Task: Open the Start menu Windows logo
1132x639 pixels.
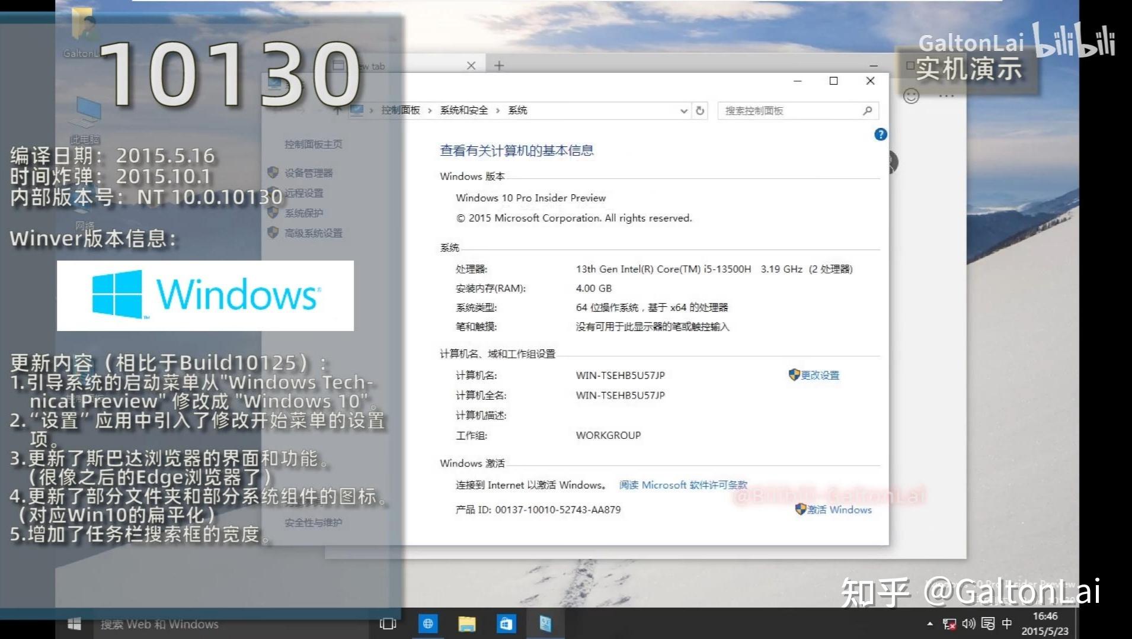Action: pyautogui.click(x=74, y=624)
